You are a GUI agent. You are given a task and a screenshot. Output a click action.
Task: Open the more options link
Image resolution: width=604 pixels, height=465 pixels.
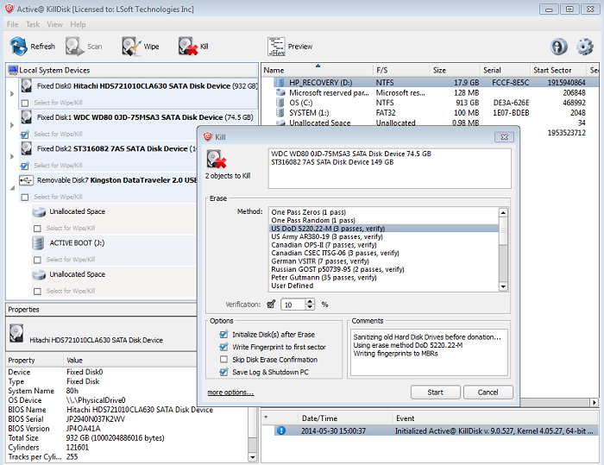(x=230, y=393)
